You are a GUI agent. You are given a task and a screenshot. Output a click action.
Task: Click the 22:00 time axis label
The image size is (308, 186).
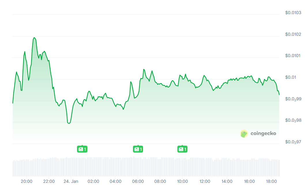pos(49,181)
